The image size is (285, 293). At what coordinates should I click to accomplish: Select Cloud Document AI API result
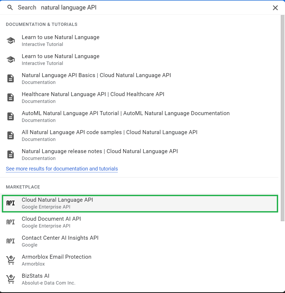pos(139,222)
